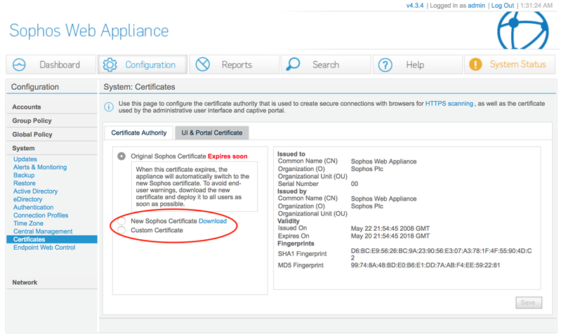This screenshot has height=336, width=561.
Task: Click the Help question mark icon
Action: coord(385,65)
